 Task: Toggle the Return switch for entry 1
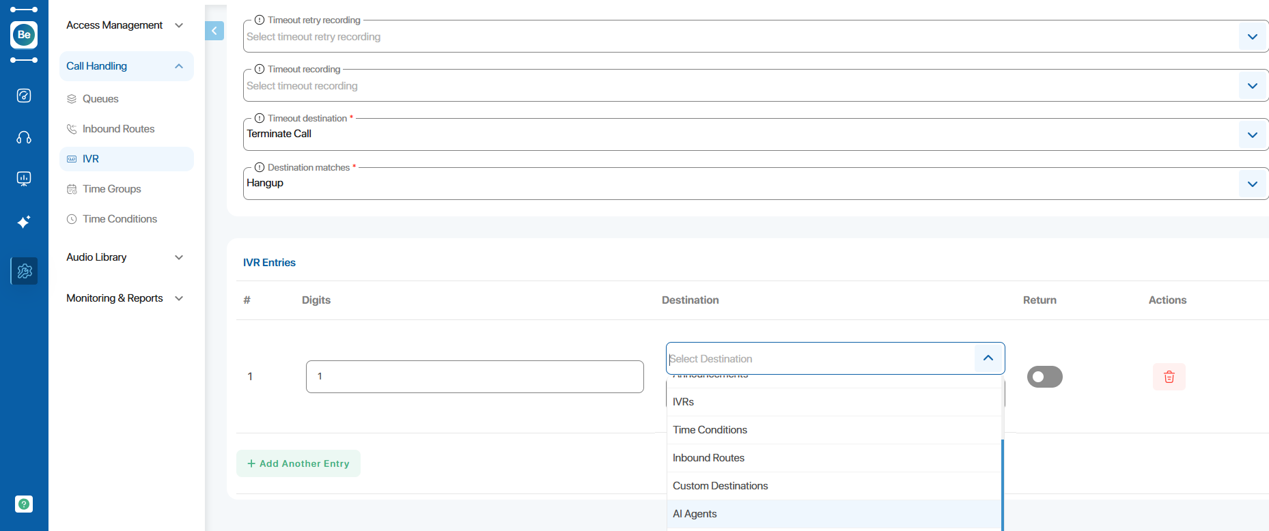click(1044, 377)
